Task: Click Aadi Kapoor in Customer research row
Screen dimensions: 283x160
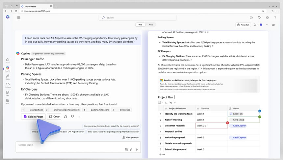Action: (x=238, y=126)
